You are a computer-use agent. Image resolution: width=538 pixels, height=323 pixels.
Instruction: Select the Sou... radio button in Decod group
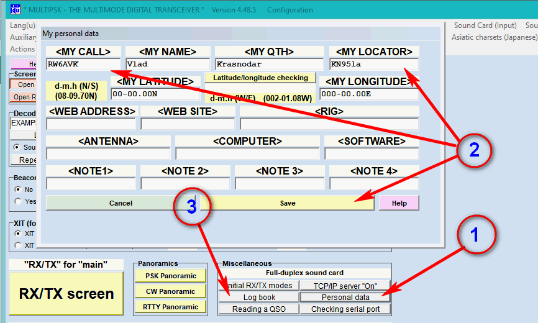click(x=17, y=147)
